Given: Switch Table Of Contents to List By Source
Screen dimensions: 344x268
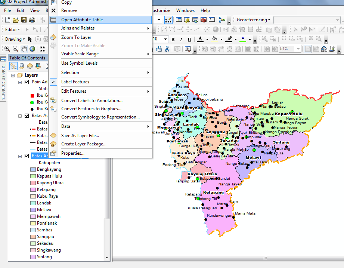Looking at the screenshot, I should [21, 66].
